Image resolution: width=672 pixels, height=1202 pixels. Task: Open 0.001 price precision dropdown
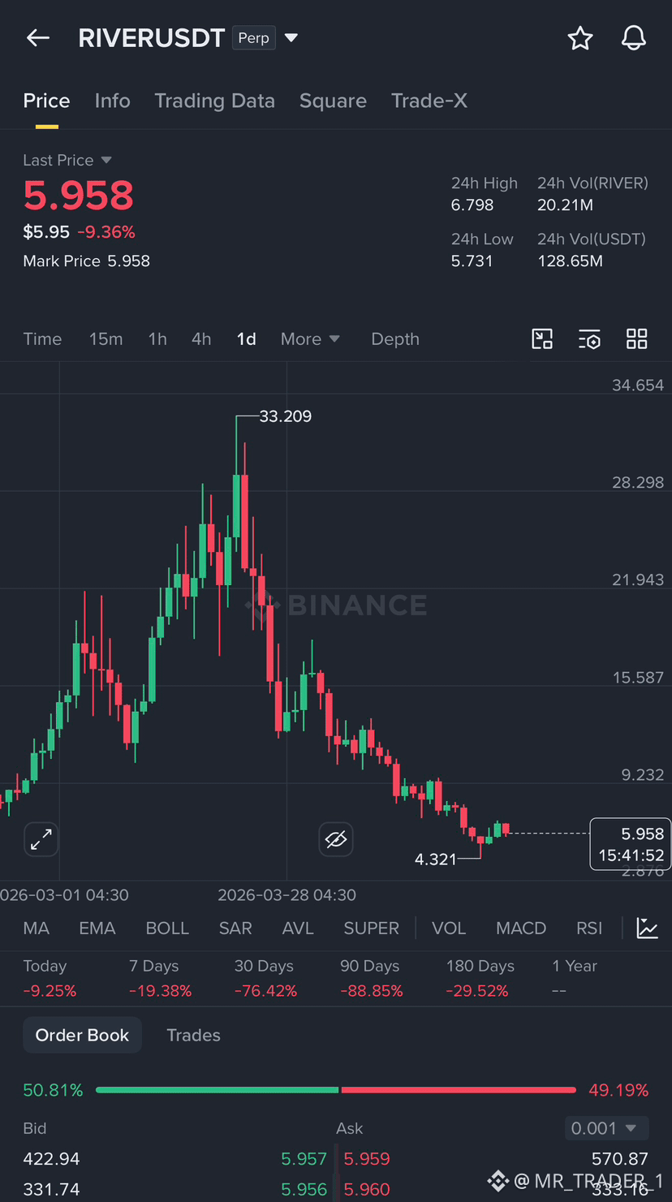point(606,1128)
